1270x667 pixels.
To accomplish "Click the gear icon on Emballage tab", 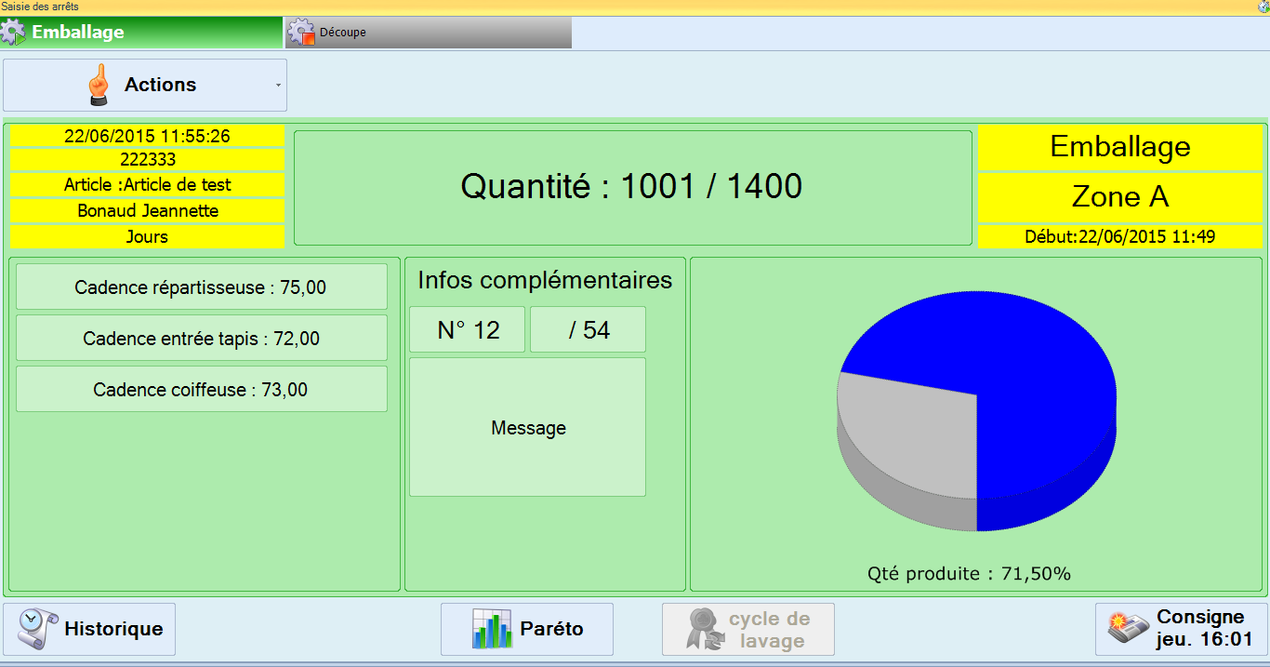I will point(14,33).
